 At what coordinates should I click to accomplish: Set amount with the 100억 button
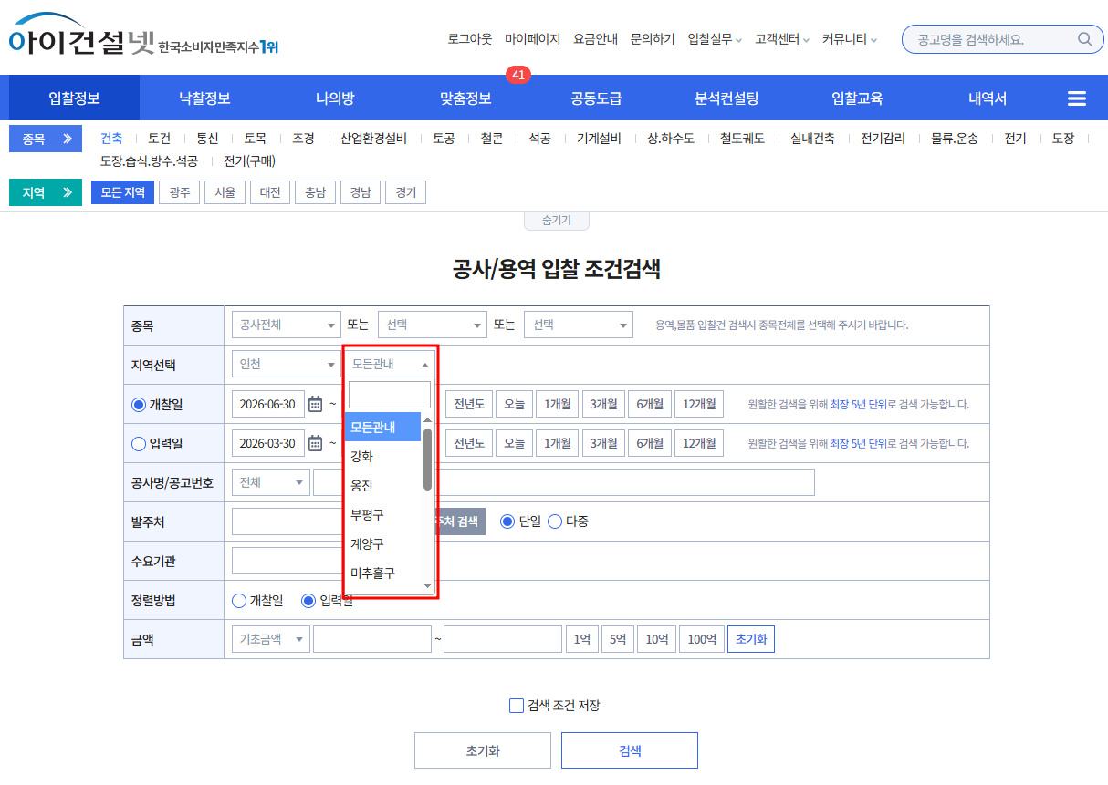pos(702,639)
